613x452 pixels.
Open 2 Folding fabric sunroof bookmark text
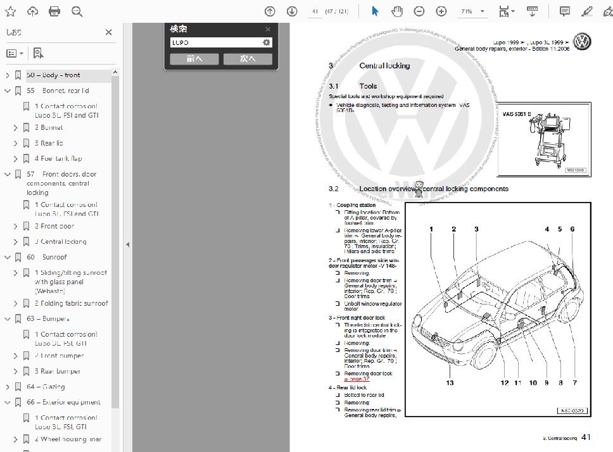tap(71, 303)
